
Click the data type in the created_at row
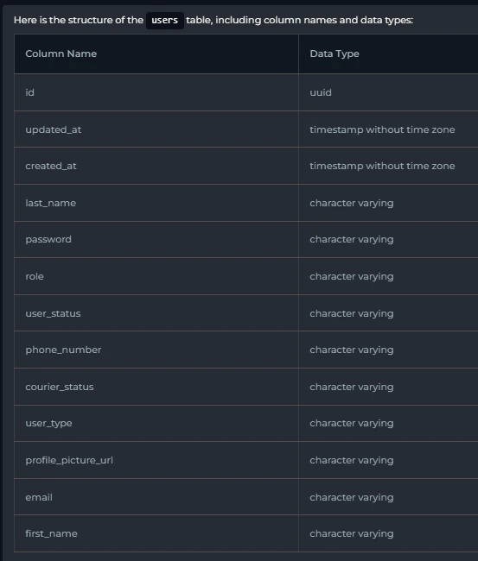pyautogui.click(x=382, y=166)
